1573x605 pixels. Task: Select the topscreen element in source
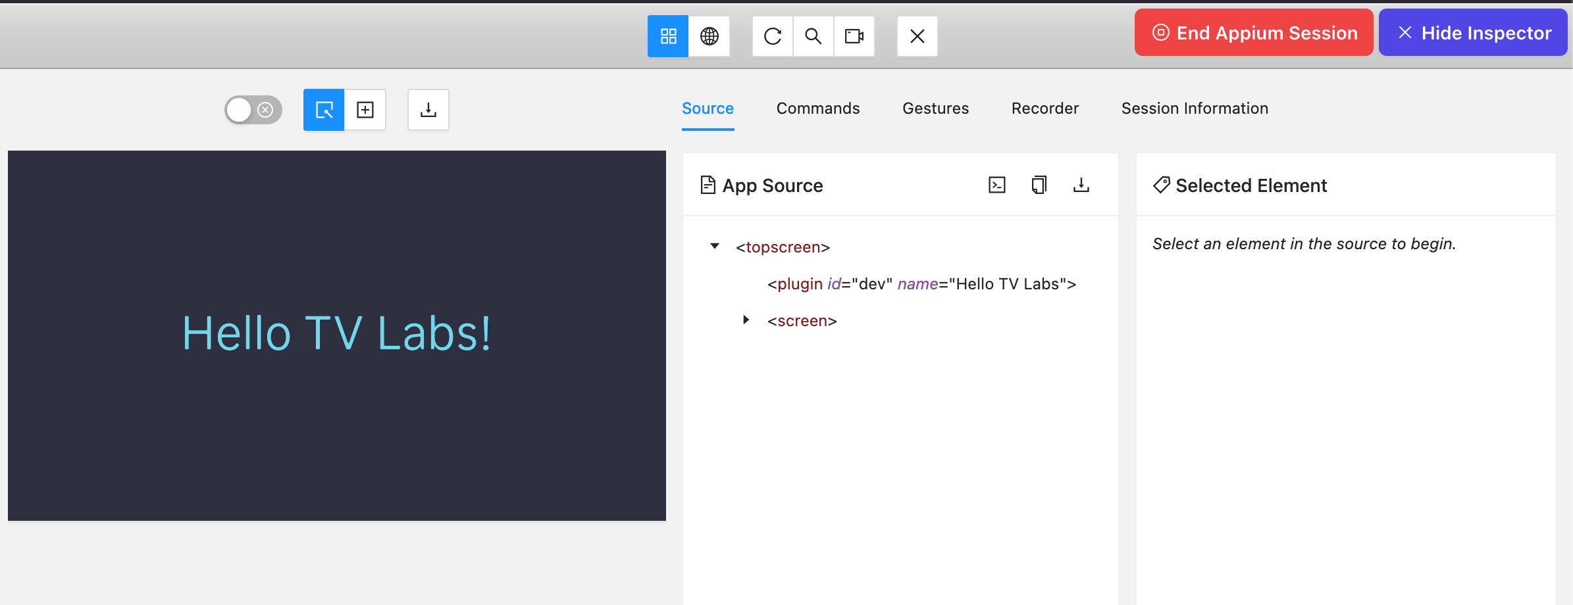pyautogui.click(x=783, y=247)
